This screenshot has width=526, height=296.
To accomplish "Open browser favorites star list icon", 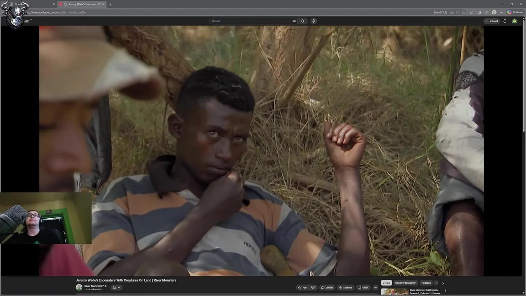I will pos(487,12).
